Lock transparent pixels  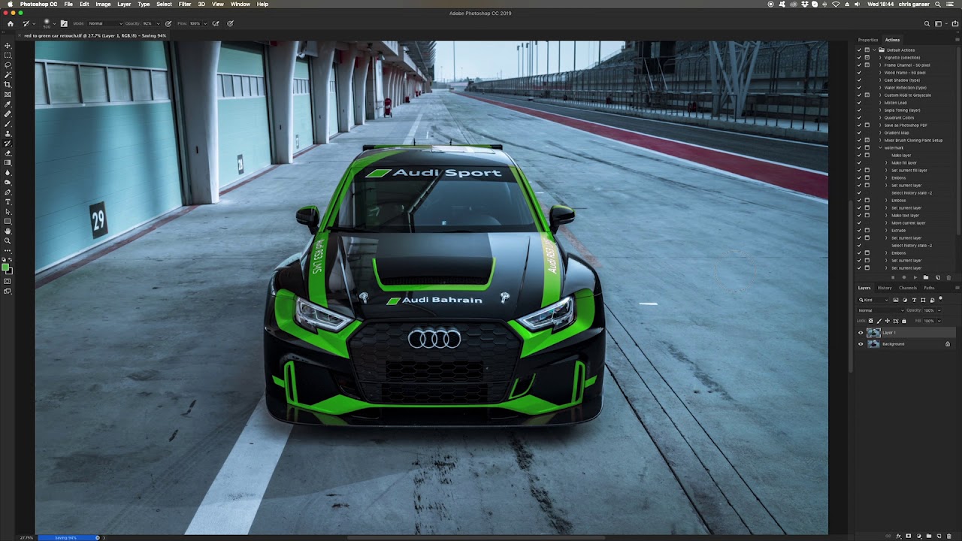pyautogui.click(x=871, y=321)
